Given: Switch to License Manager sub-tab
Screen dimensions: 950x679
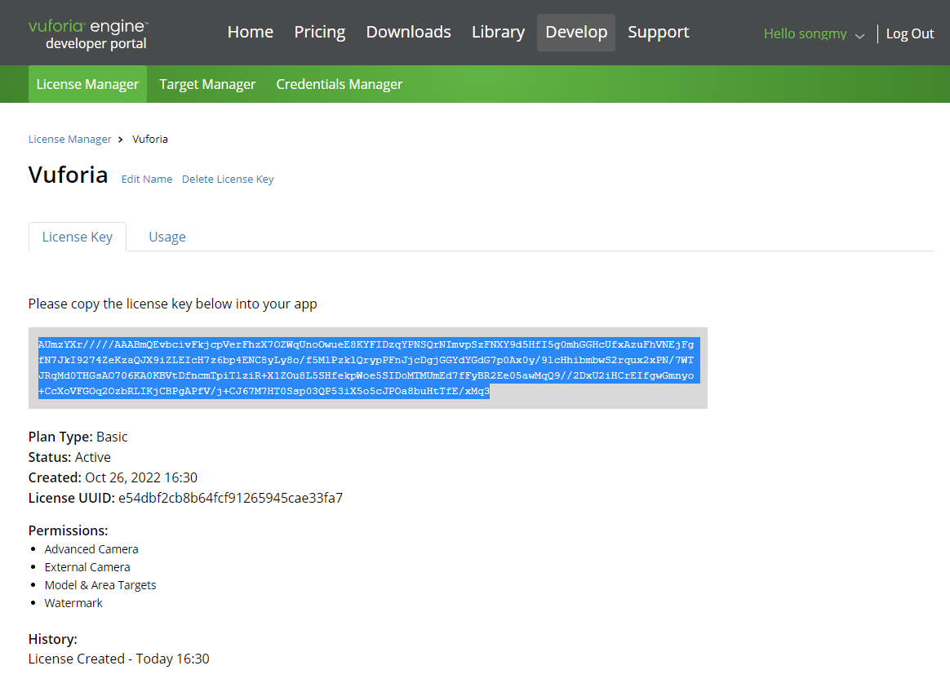Looking at the screenshot, I should [x=87, y=84].
